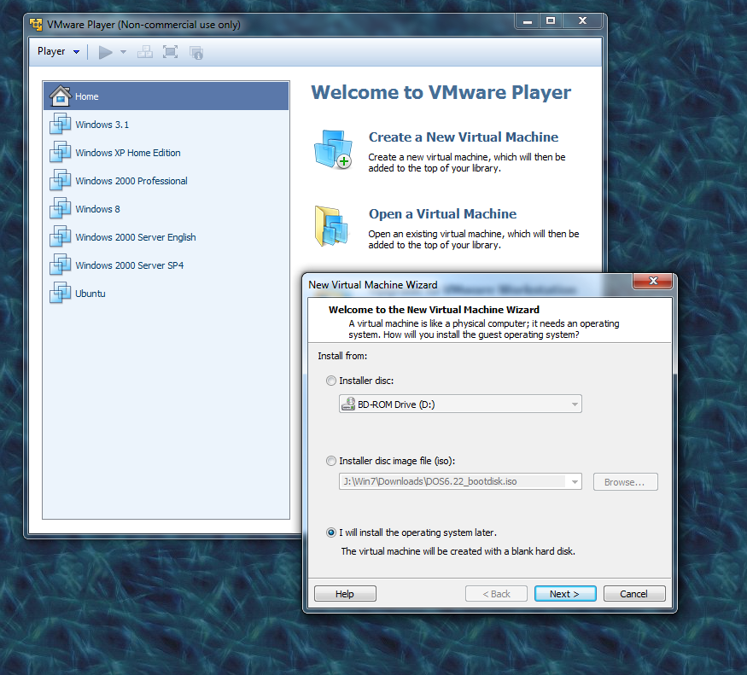Select the Windows 2000 Server English label
This screenshot has height=675, width=747.
(135, 237)
